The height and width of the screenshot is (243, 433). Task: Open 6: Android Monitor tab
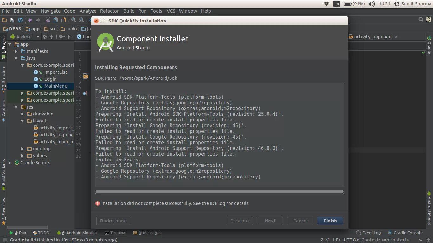coord(77,233)
